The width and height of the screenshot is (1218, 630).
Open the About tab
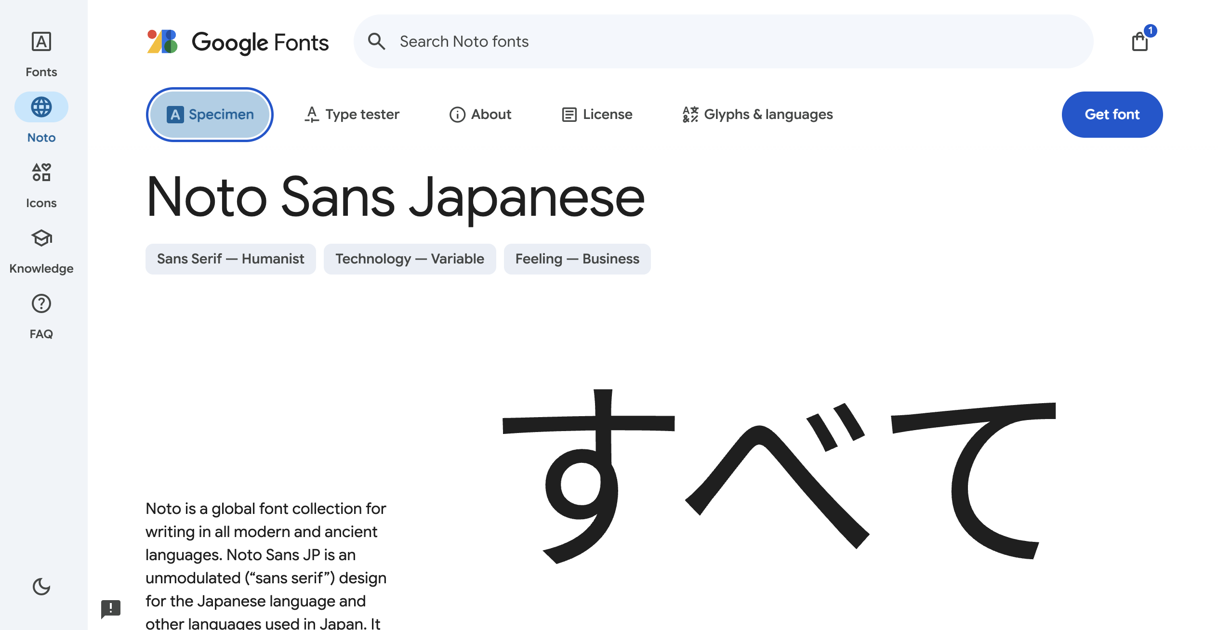tap(480, 115)
